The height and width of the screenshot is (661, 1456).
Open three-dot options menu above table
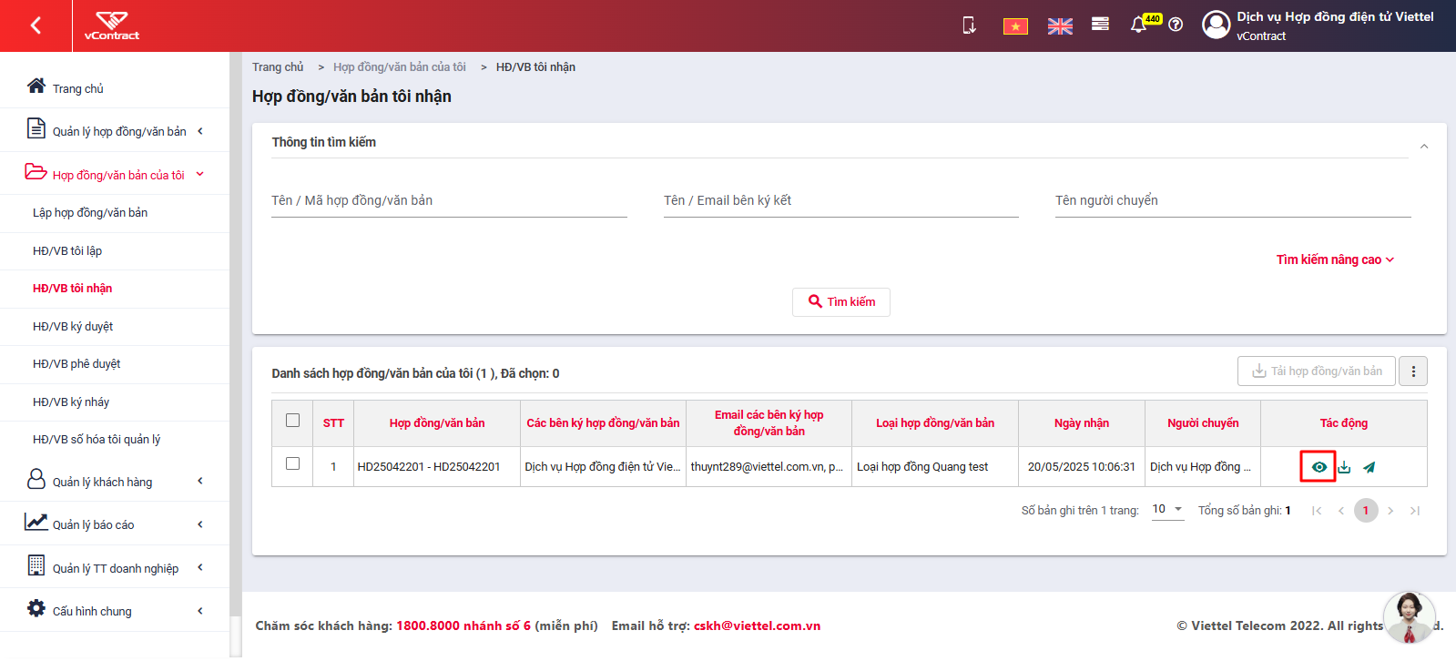coord(1413,371)
